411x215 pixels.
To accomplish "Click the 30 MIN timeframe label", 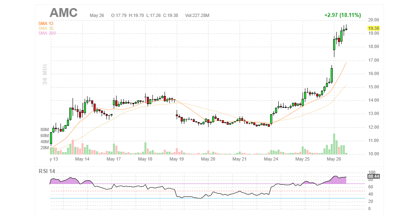I will click(x=45, y=75).
